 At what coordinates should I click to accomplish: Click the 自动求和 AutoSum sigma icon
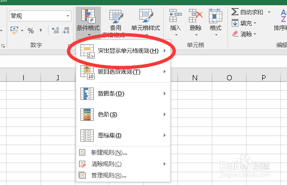pos(235,12)
